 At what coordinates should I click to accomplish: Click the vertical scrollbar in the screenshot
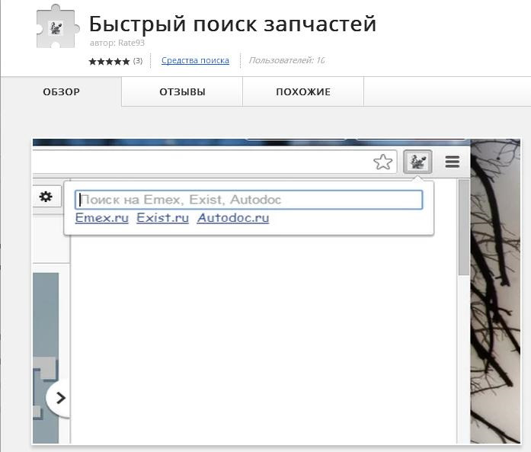click(464, 227)
